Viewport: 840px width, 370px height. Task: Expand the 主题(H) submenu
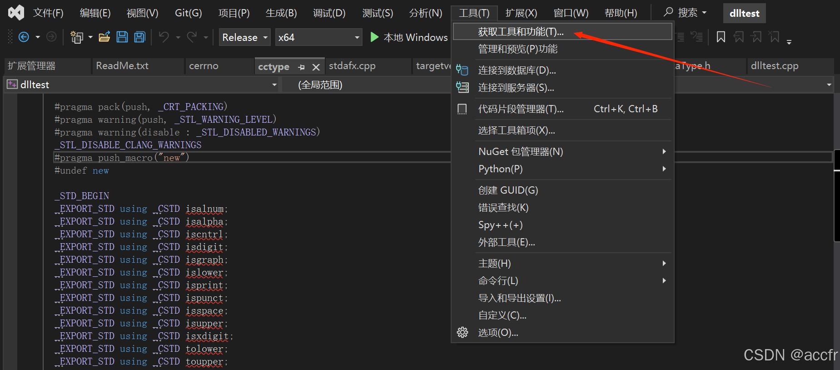664,263
